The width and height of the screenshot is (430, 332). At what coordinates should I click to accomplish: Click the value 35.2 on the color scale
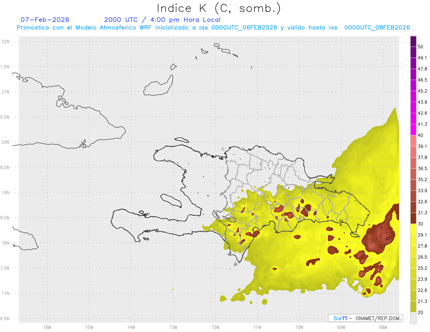click(x=422, y=179)
